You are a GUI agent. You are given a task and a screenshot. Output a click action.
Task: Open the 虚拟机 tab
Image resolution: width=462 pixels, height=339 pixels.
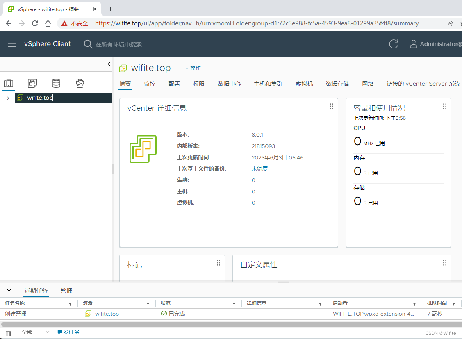(304, 84)
